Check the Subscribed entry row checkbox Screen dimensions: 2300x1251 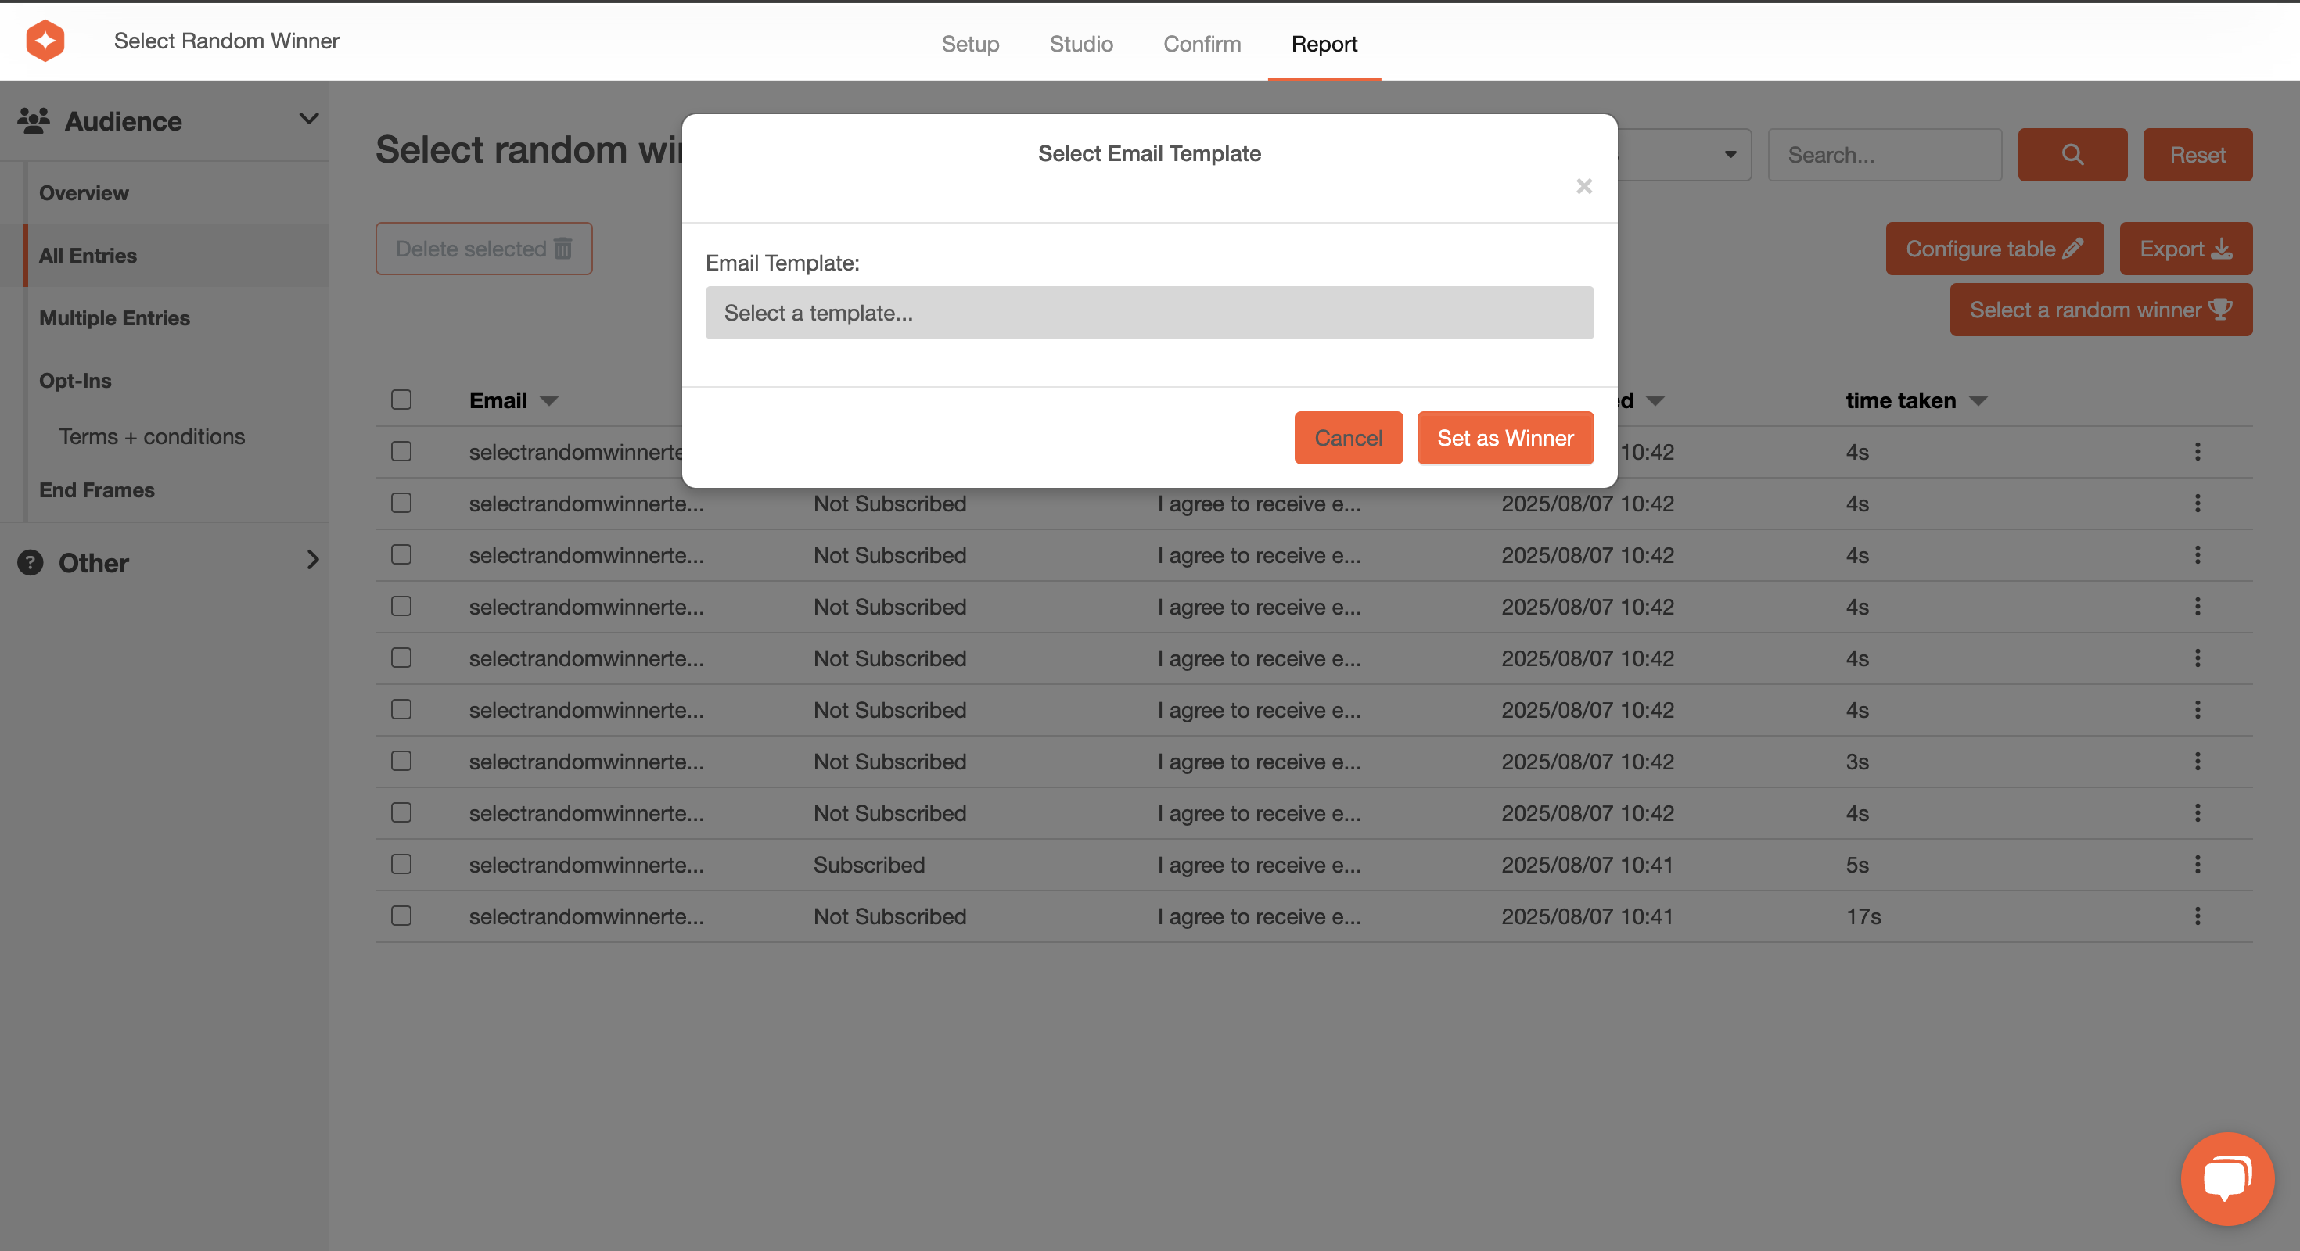click(401, 865)
